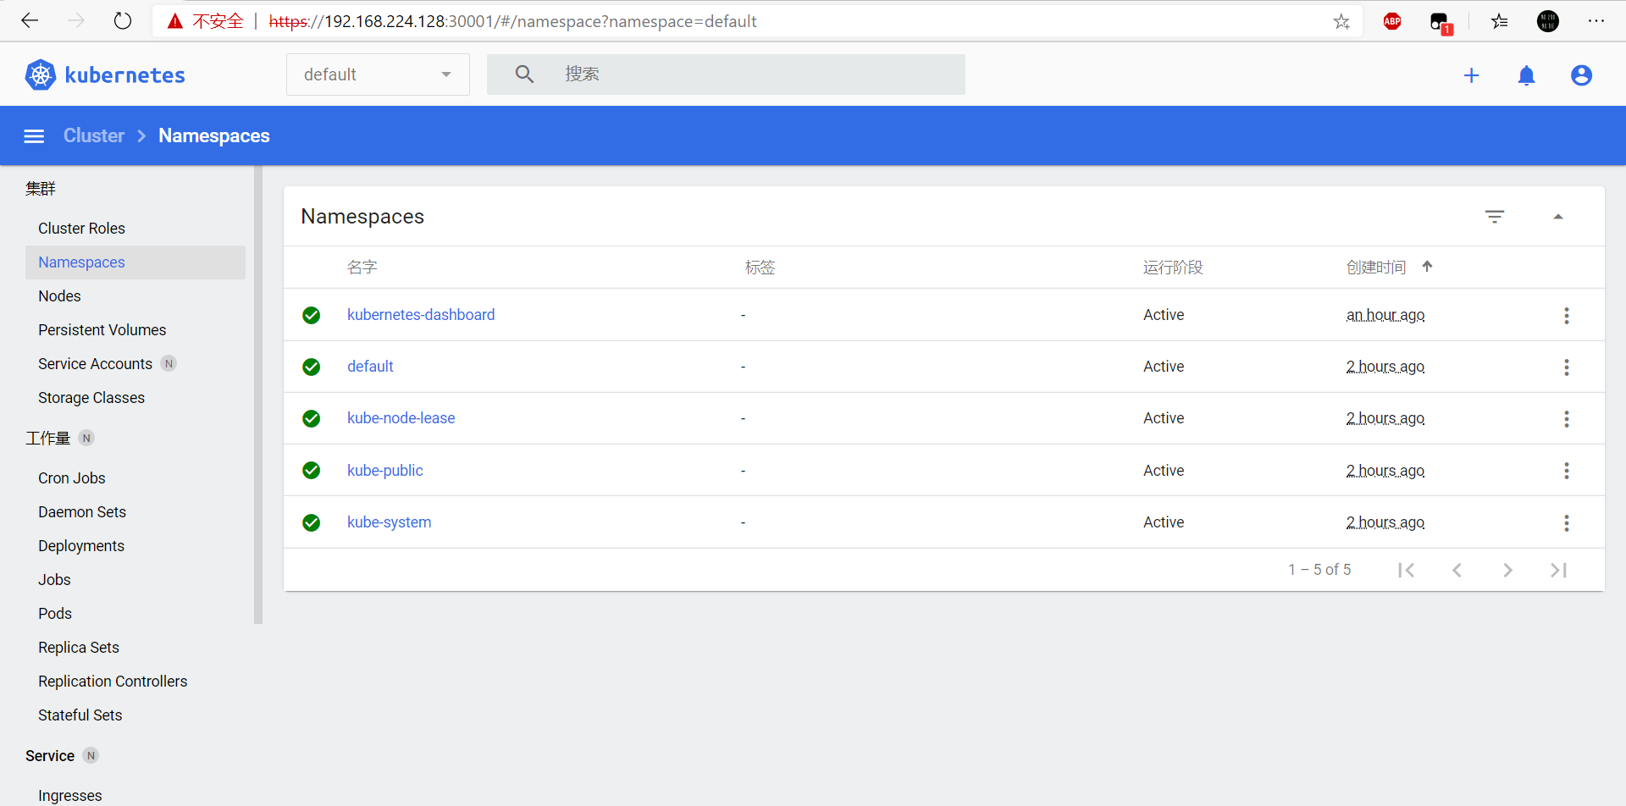Open Ingresses in sidebar
The width and height of the screenshot is (1626, 806).
point(70,796)
